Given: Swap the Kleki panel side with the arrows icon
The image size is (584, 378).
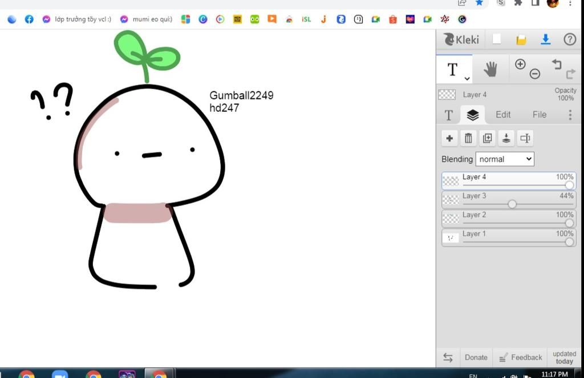Looking at the screenshot, I should click(x=448, y=358).
